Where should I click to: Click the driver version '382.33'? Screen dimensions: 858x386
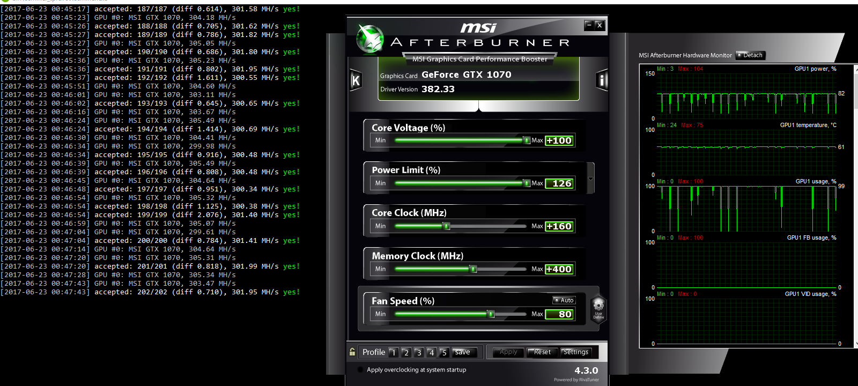click(x=438, y=89)
